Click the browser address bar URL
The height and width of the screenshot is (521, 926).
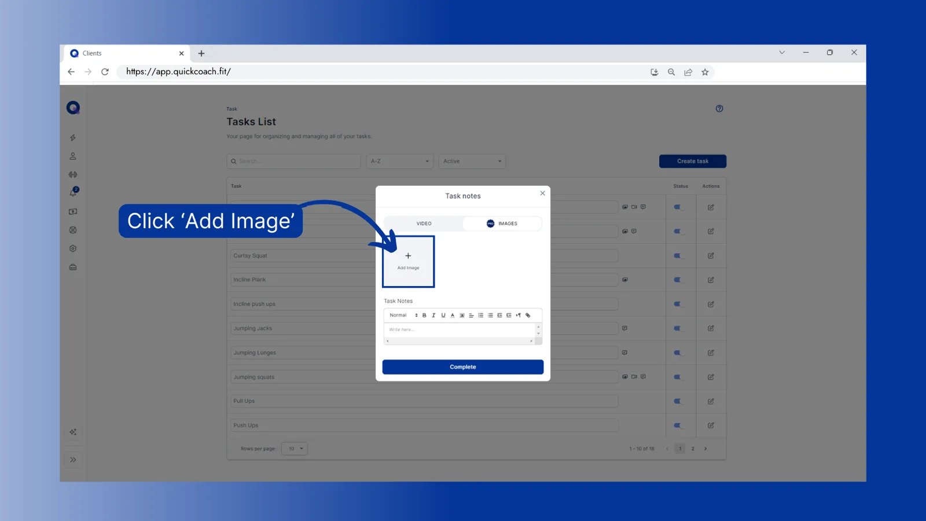coord(178,72)
